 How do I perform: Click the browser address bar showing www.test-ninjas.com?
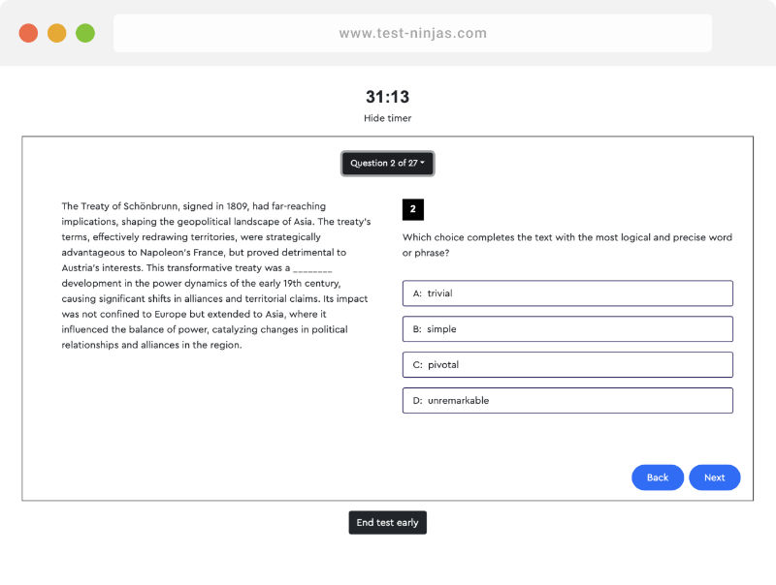pyautogui.click(x=414, y=32)
